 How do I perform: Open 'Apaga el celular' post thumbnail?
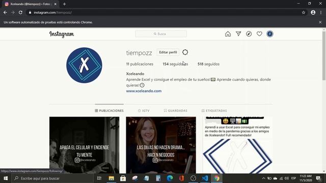click(85, 145)
